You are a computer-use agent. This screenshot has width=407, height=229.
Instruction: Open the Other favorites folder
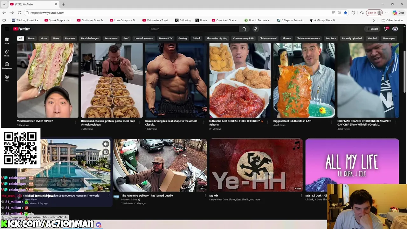tap(393, 20)
